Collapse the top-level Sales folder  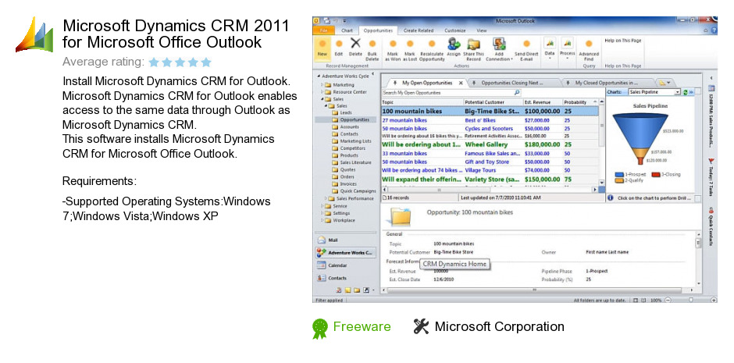322,99
